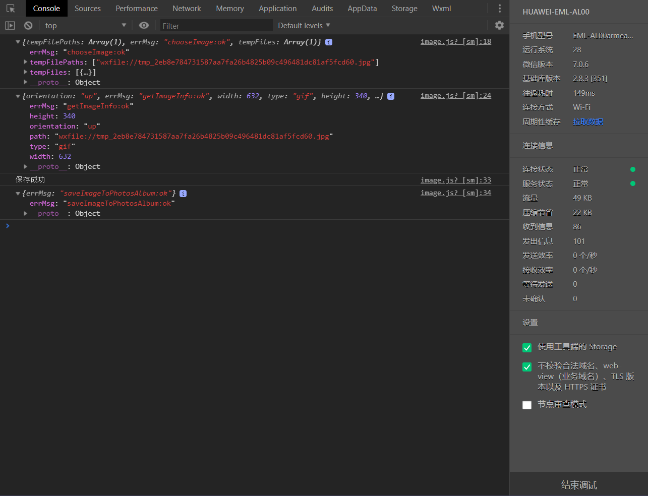Click green dot beside 服务状态
The image size is (648, 496).
[633, 183]
